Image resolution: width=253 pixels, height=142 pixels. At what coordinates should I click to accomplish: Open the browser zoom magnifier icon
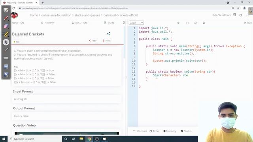[233, 8]
